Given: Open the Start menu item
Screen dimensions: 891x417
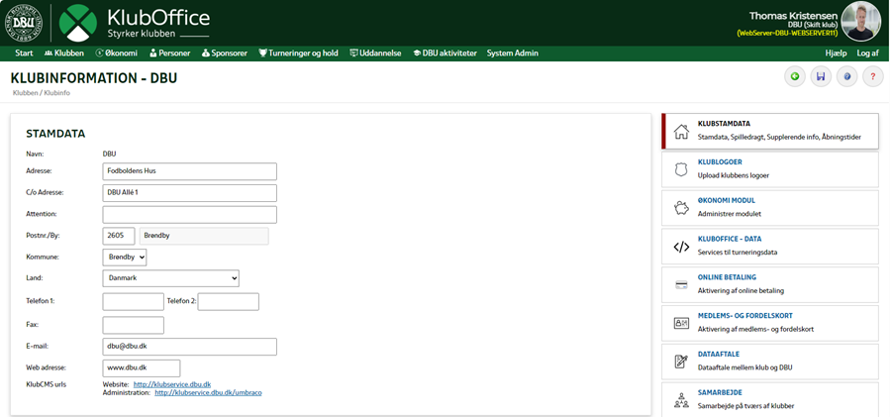Looking at the screenshot, I should (24, 52).
